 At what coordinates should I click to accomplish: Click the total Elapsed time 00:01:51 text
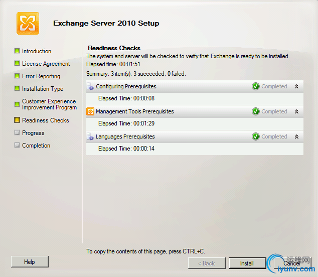(113, 64)
